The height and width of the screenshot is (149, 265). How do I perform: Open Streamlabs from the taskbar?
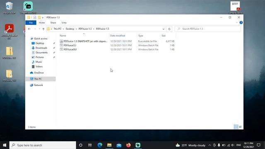coord(138,145)
